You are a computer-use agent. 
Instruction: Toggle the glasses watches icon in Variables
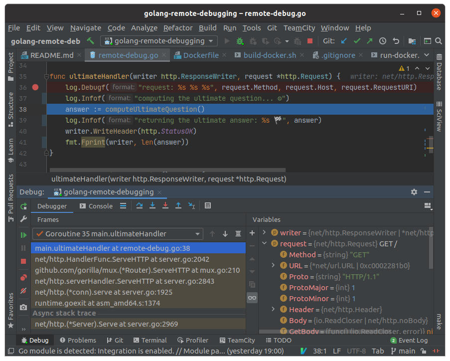tap(252, 298)
